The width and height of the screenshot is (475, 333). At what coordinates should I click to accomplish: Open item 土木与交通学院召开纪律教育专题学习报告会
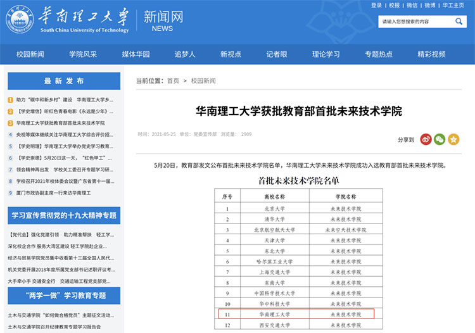coord(54,327)
